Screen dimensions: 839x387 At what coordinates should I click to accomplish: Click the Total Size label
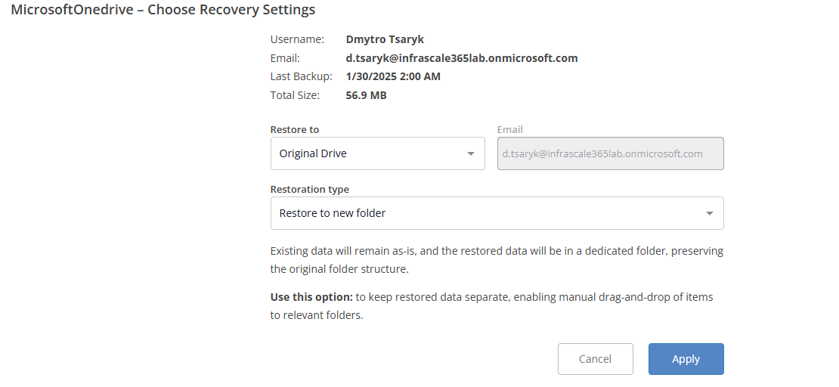(295, 95)
